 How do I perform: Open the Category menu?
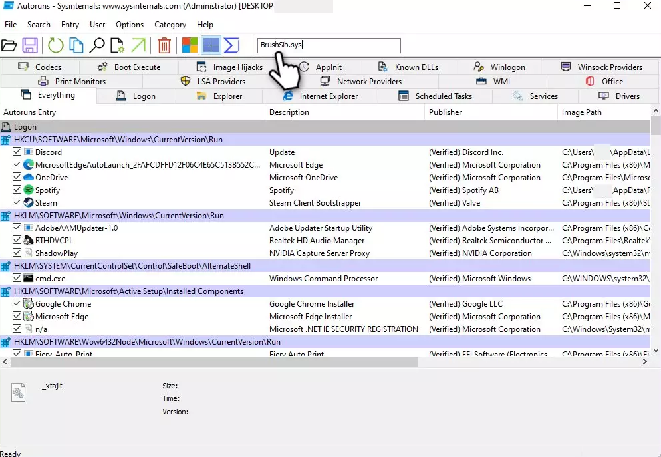[x=170, y=25]
